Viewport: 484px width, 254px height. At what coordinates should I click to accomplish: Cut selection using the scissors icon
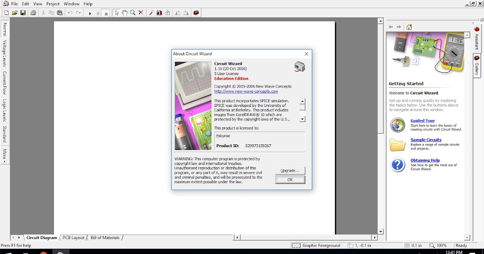coord(43,13)
